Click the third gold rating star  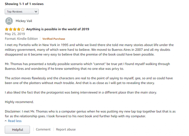coord(15,29)
